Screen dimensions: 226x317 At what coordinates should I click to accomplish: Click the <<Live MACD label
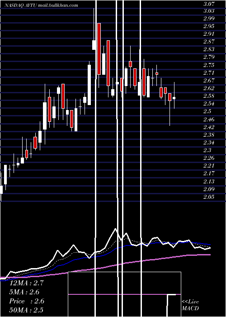pos(190,305)
